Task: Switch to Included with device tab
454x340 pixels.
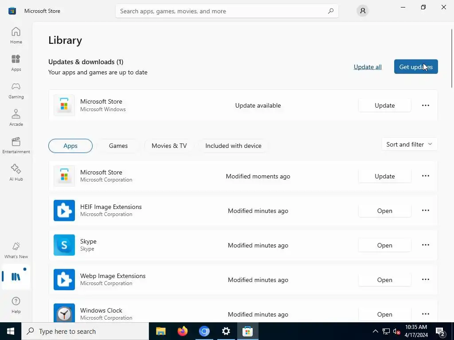Action: click(x=233, y=146)
